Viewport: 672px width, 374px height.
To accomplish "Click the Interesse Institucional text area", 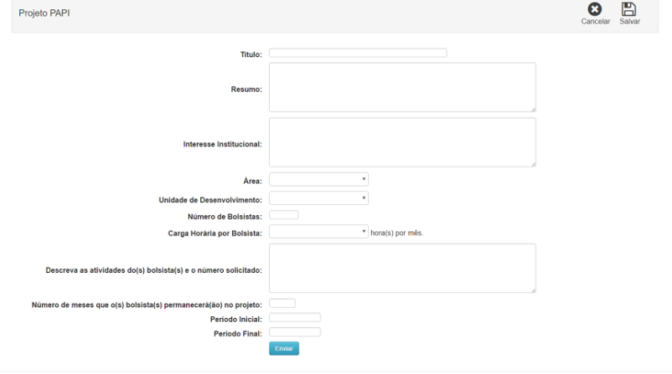I will coord(402,142).
